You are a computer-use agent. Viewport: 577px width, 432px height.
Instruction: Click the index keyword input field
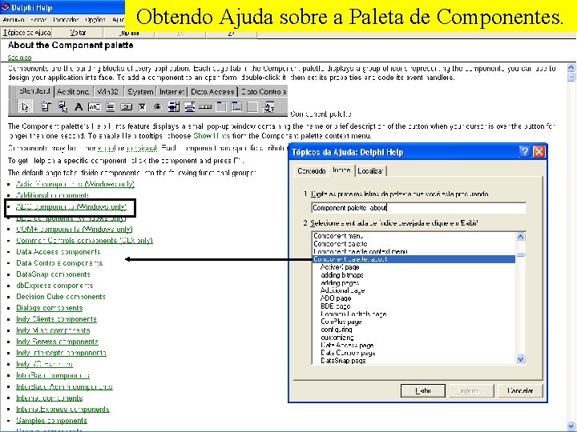[418, 208]
